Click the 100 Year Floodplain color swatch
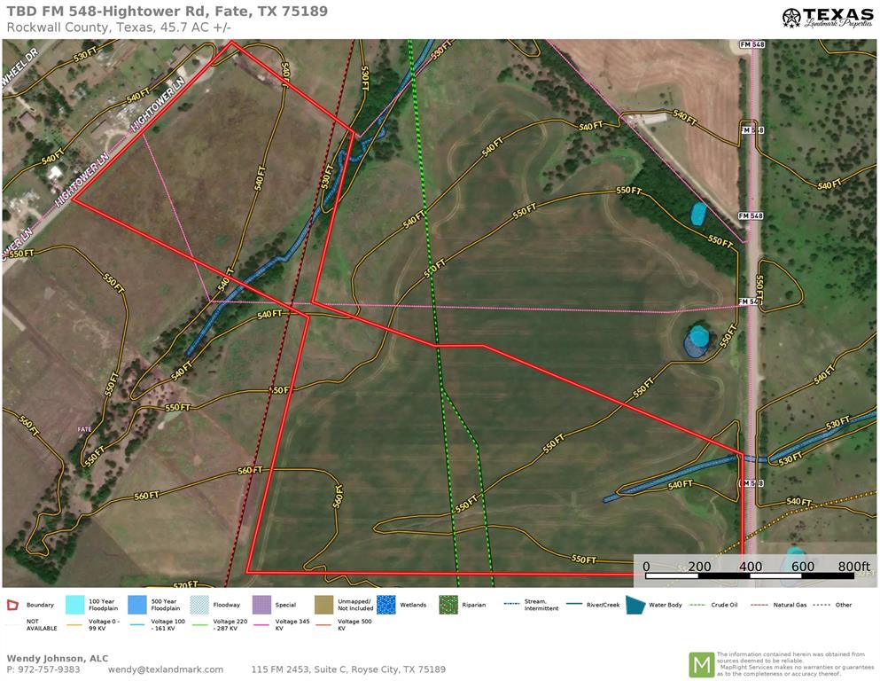 [x=75, y=606]
